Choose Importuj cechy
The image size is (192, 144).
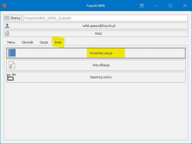pyautogui.click(x=101, y=77)
